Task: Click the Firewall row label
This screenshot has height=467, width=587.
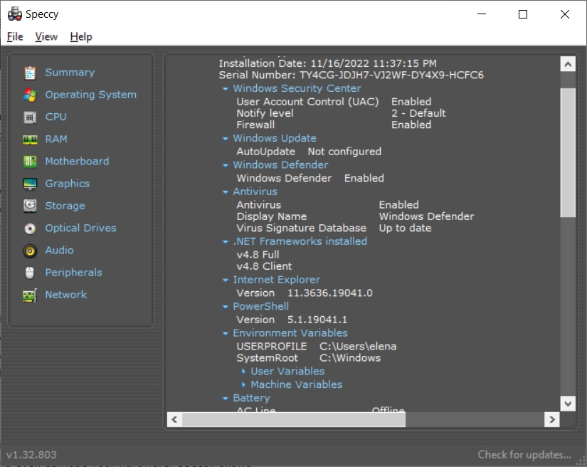Action: pyautogui.click(x=255, y=125)
